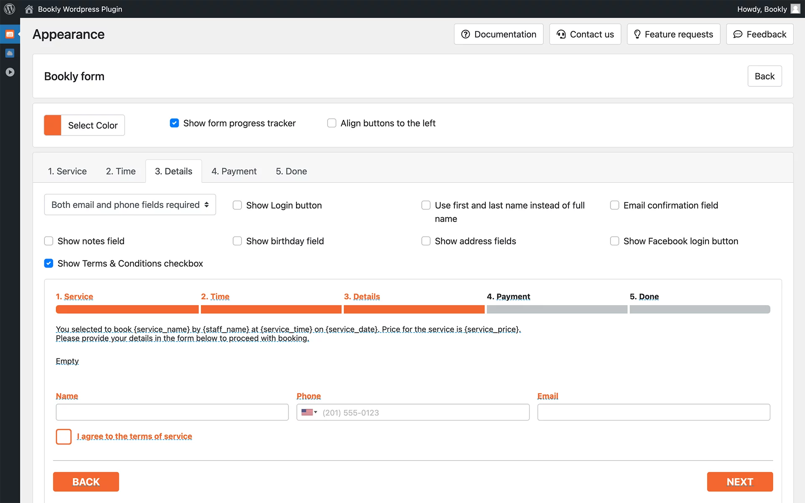805x503 pixels.
Task: Tick the agree to terms preview checkbox
Action: [x=64, y=437]
